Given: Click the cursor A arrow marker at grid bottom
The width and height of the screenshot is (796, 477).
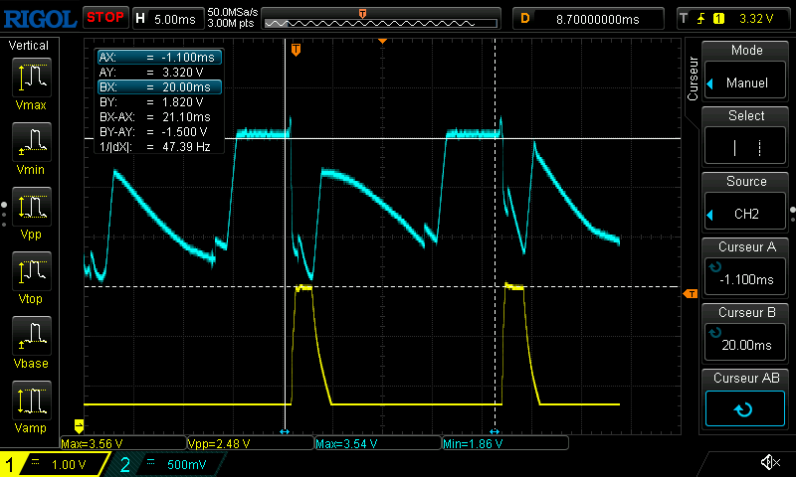Looking at the screenshot, I should [285, 431].
